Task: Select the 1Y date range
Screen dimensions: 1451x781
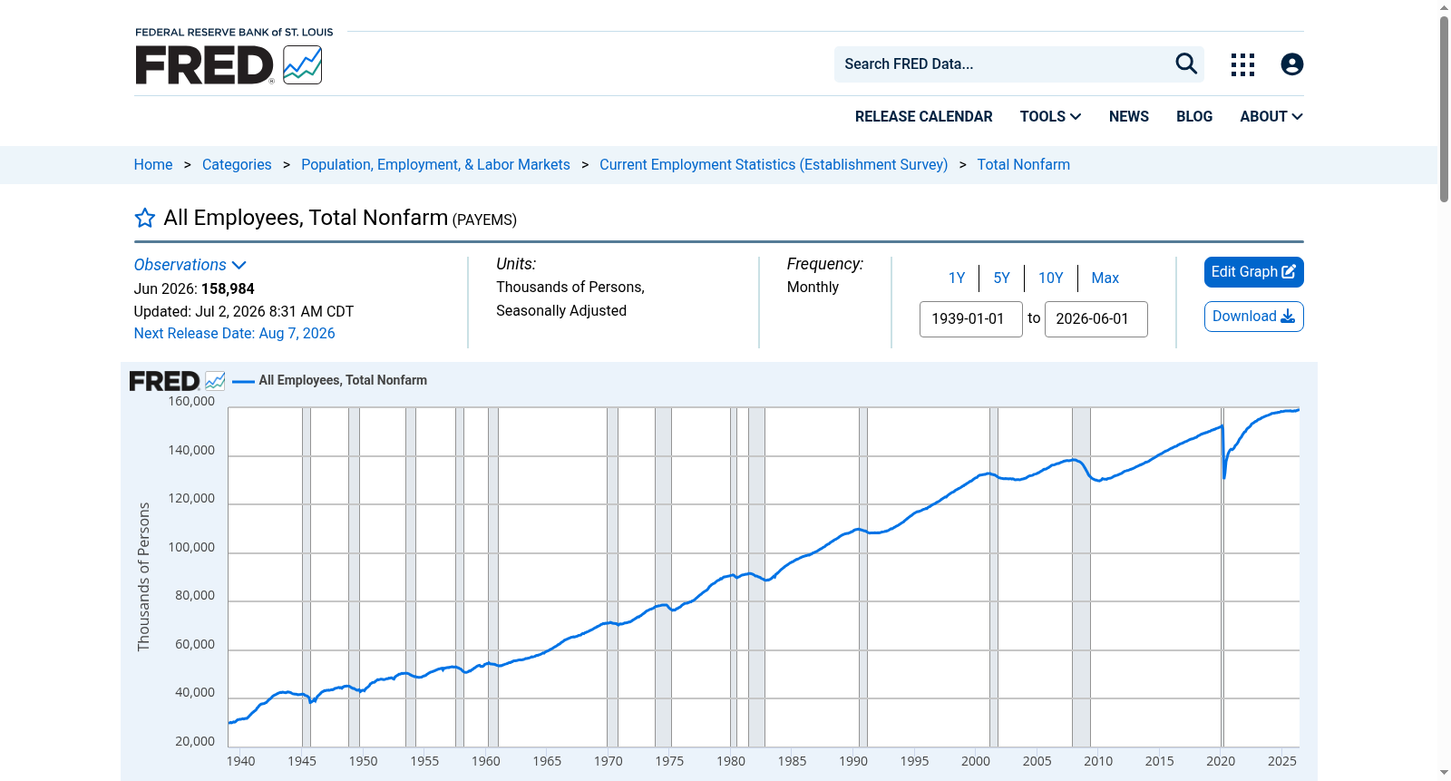Action: (x=957, y=278)
